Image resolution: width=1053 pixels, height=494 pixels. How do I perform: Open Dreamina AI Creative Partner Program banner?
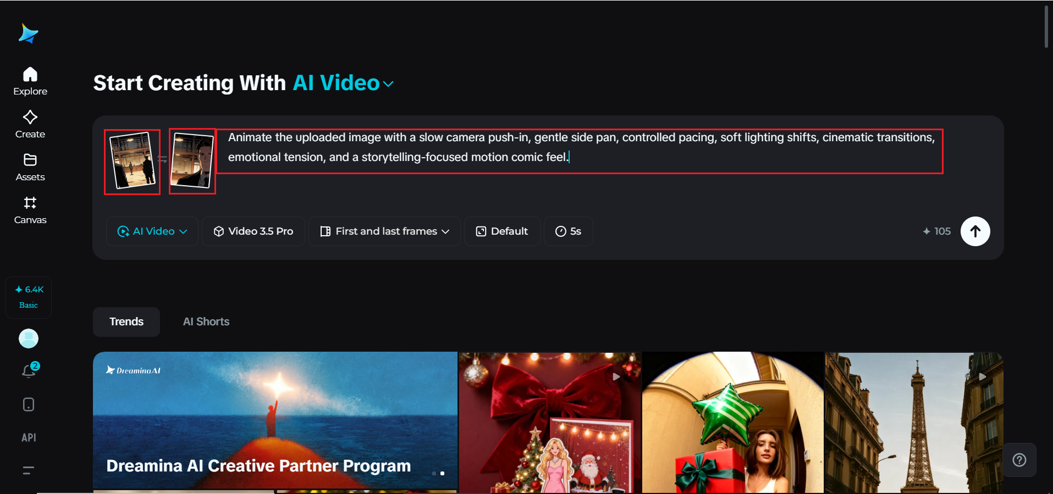coord(275,420)
